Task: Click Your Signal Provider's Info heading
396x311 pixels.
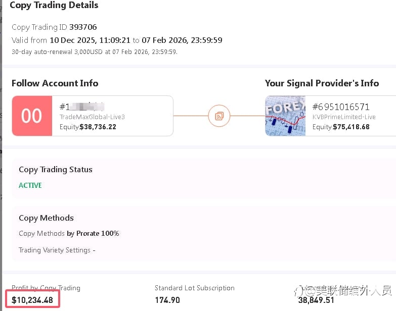Action: pos(322,83)
